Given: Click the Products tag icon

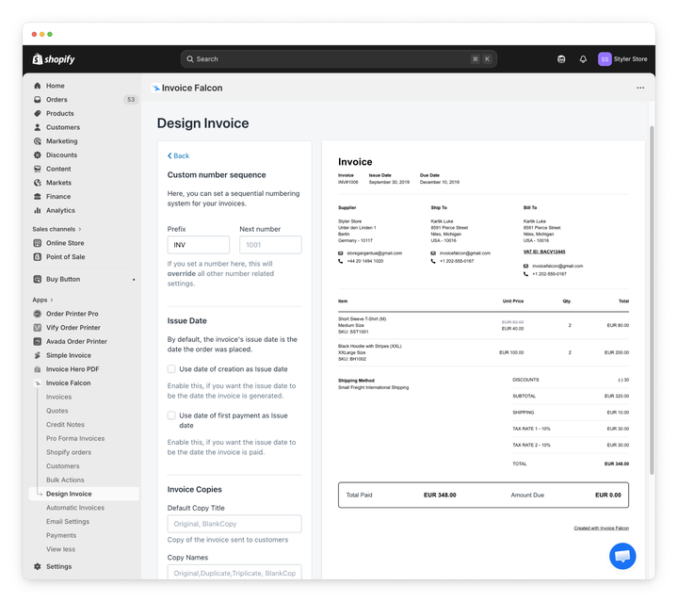Looking at the screenshot, I should click(37, 113).
